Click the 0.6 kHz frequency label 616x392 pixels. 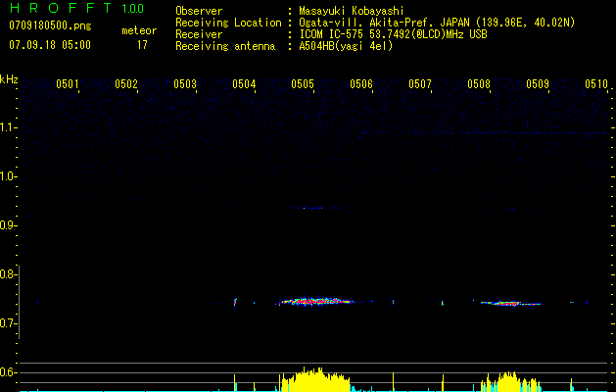point(8,372)
